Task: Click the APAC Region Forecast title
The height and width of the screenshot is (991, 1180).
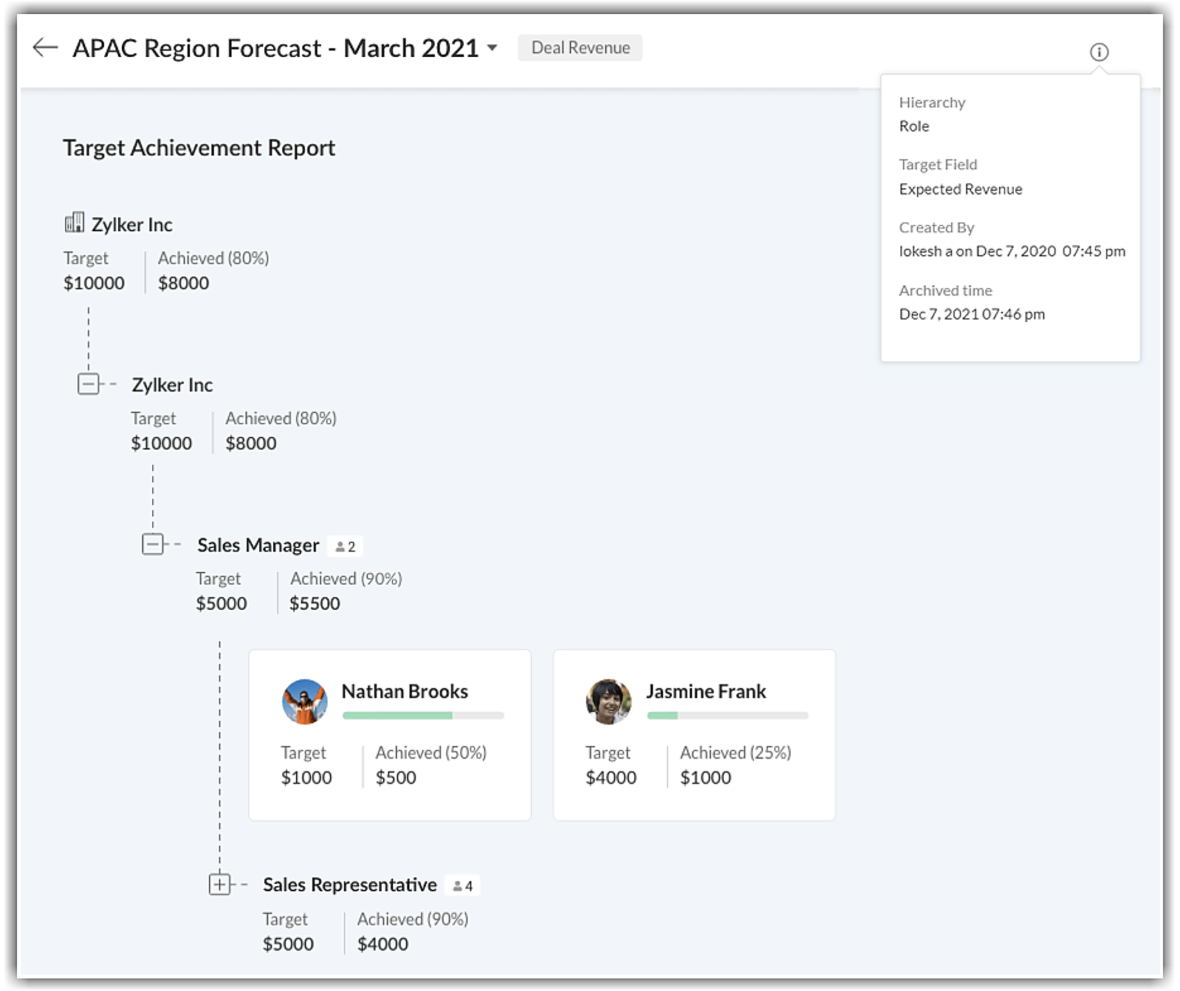Action: point(275,48)
